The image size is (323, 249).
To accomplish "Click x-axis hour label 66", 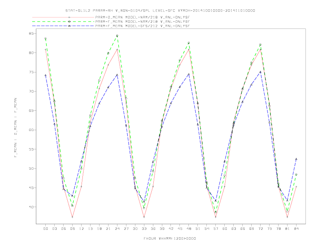I will click(x=243, y=229).
